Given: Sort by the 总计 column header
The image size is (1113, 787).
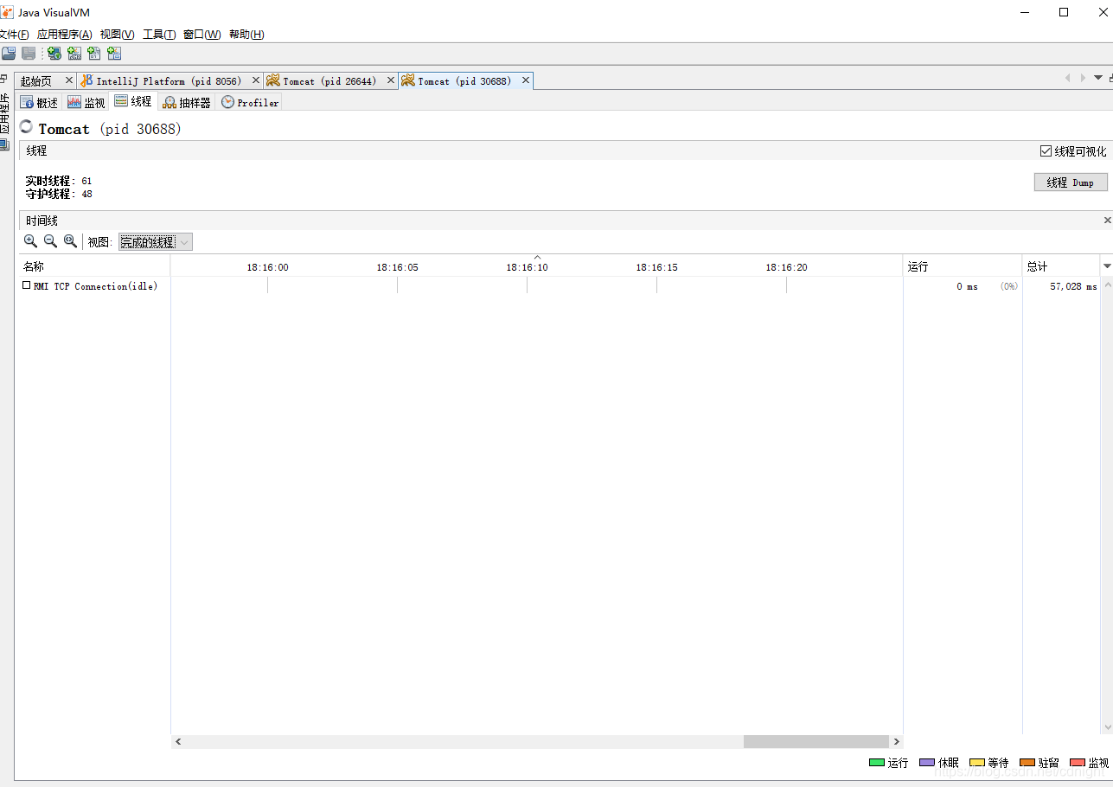Looking at the screenshot, I should tap(1061, 266).
